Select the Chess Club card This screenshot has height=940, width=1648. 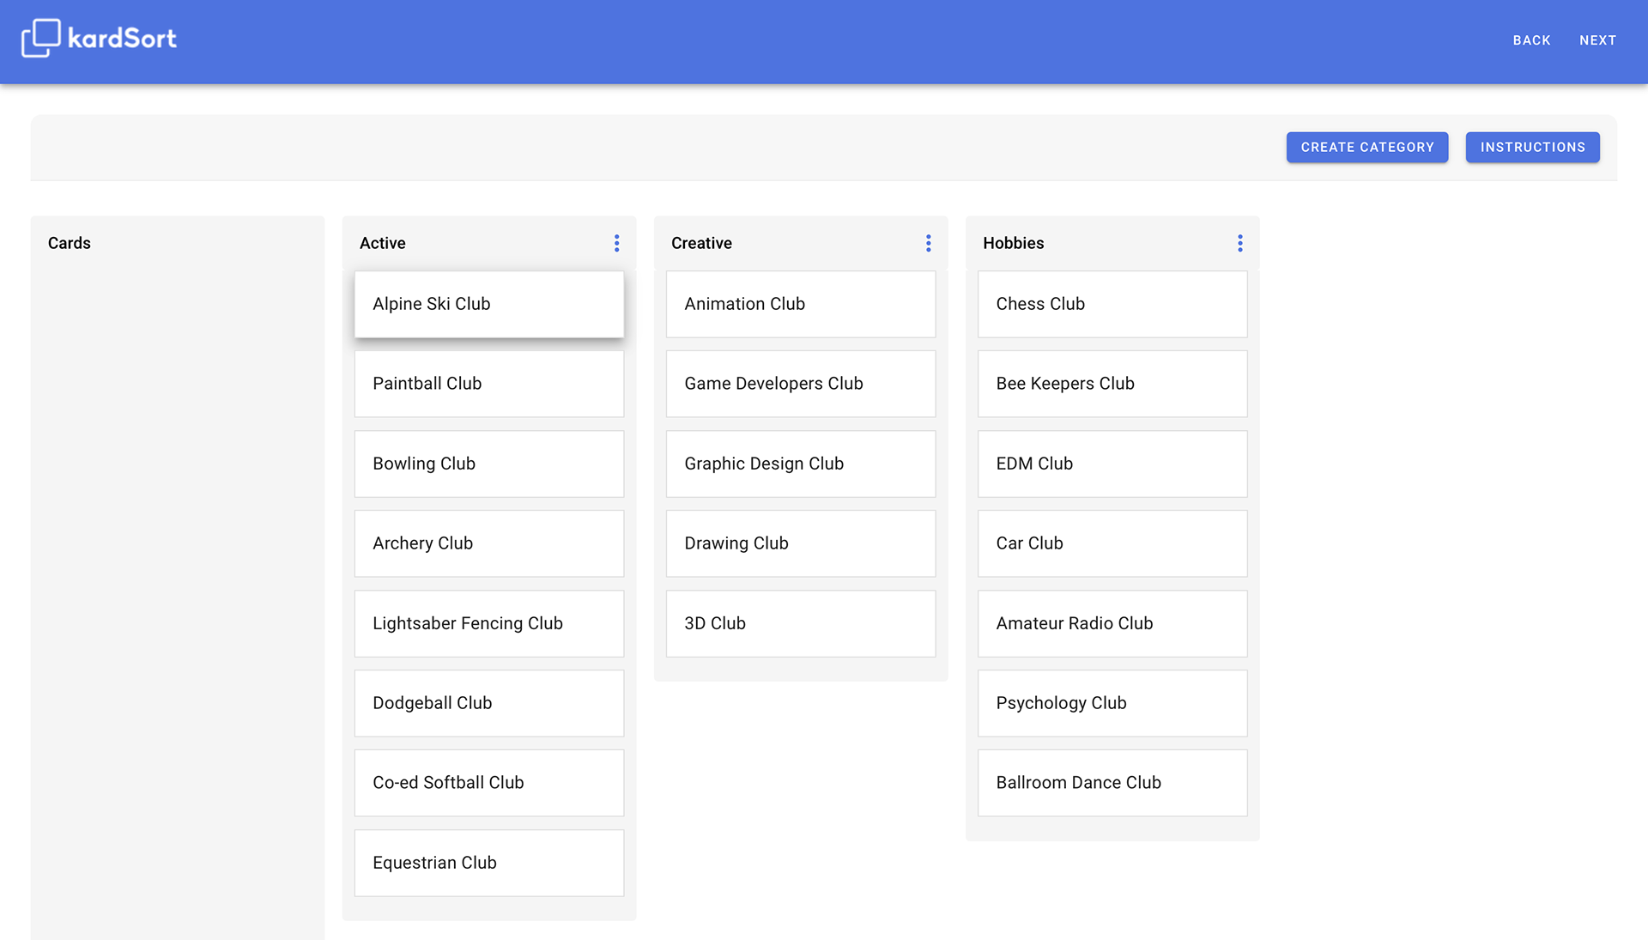pos(1112,304)
